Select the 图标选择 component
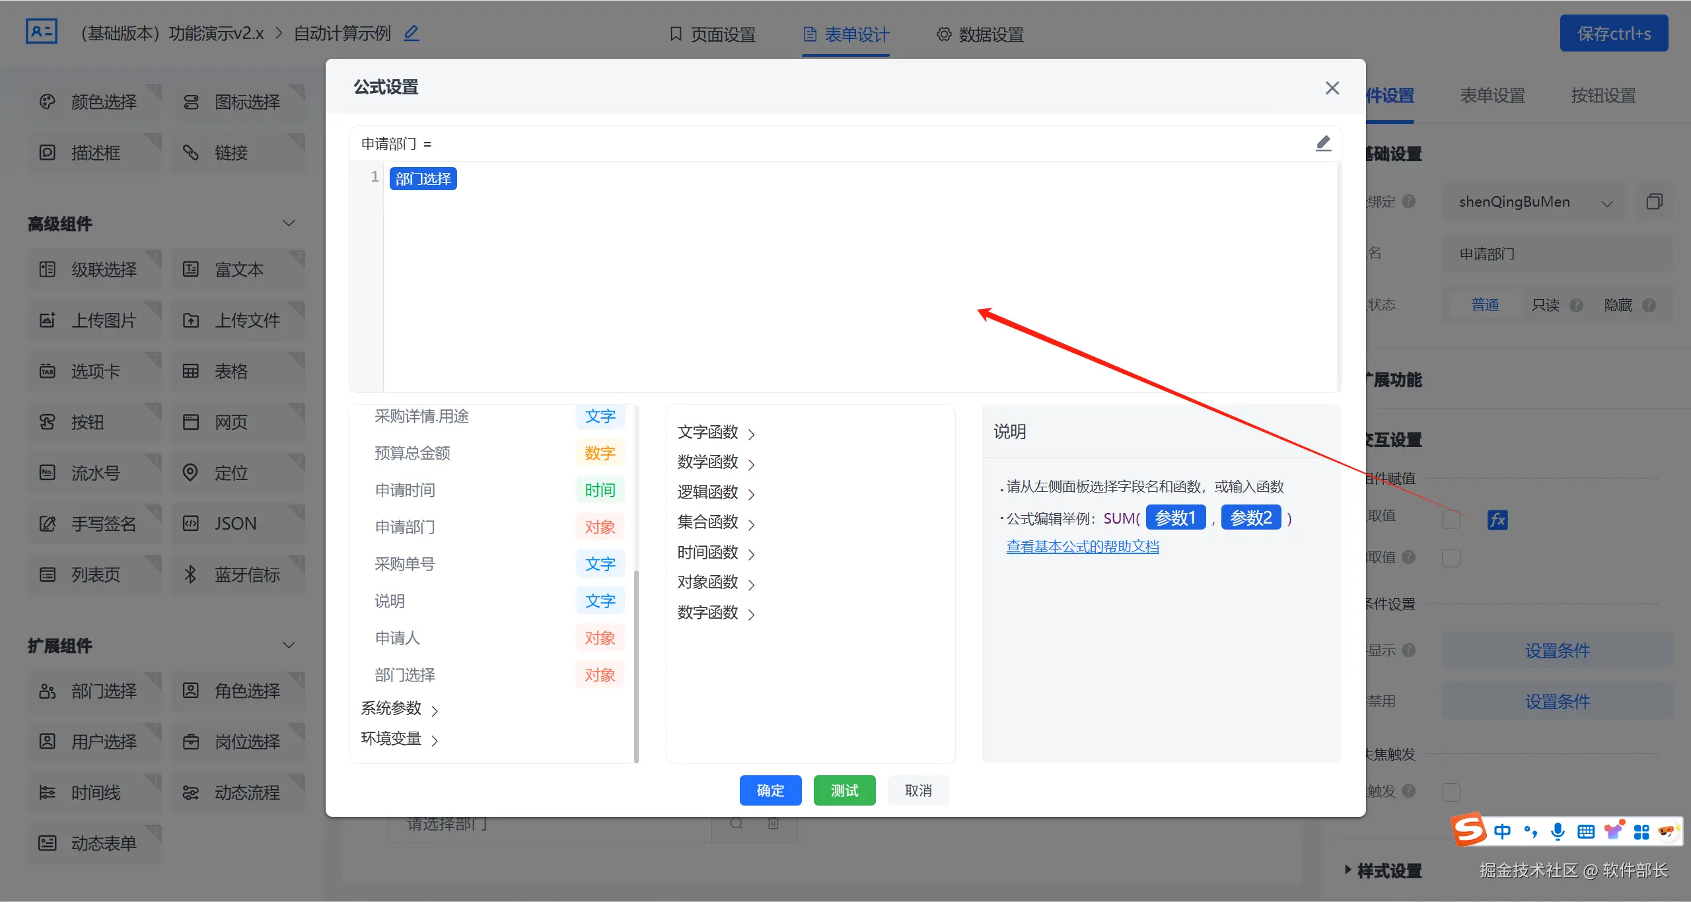 coord(238,102)
